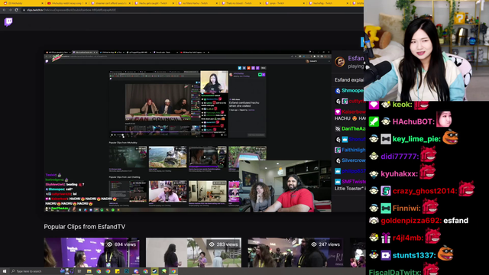
Task: Reload the clips.twitch.tv page
Action: tap(17, 10)
